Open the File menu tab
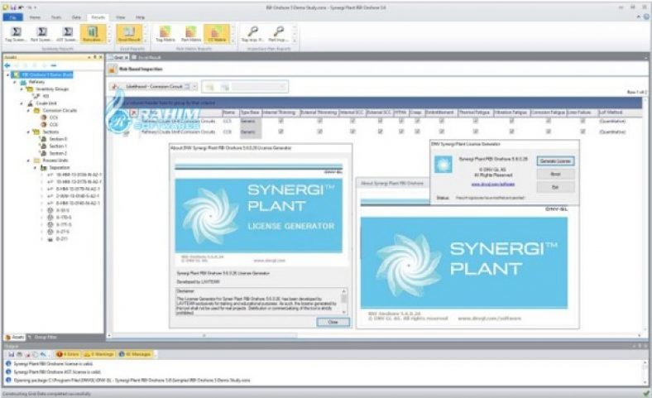This screenshot has width=652, height=398. point(13,17)
